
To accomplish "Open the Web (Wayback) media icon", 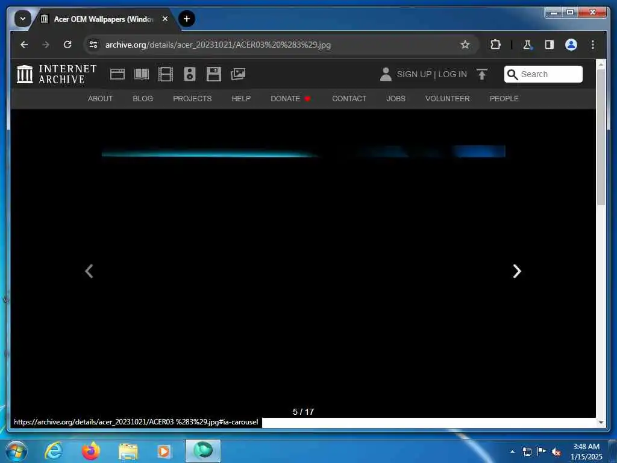I will (x=117, y=74).
